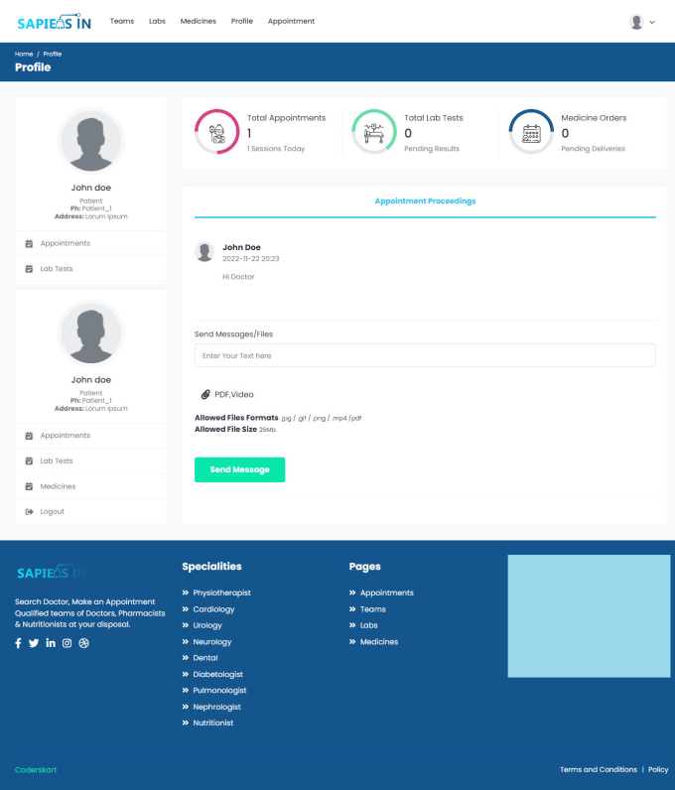This screenshot has width=675, height=790.
Task: Open Policy link in footer
Action: (x=658, y=769)
